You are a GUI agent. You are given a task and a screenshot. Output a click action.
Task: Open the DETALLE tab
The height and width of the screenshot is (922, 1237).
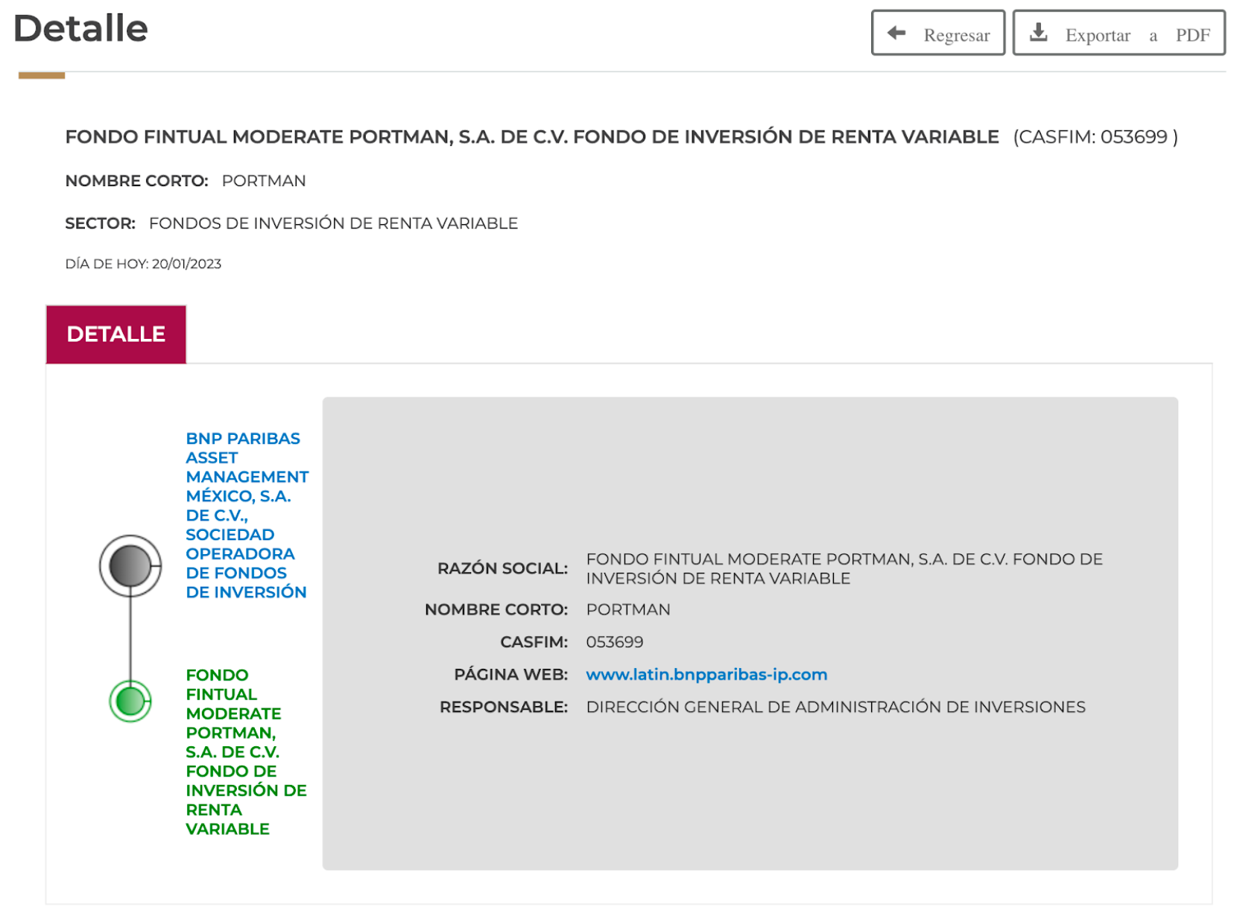(116, 334)
